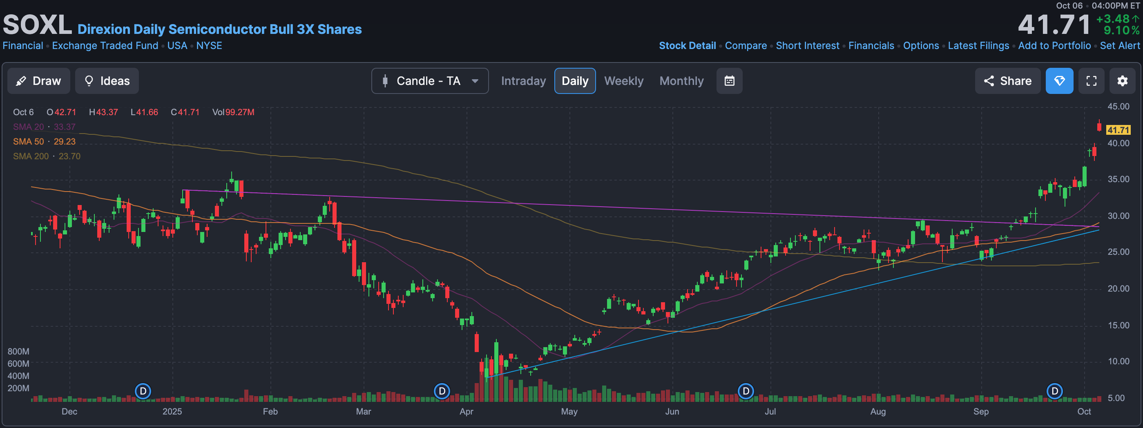The width and height of the screenshot is (1143, 428).
Task: Open the Exchange Traded Fund link
Action: pos(105,46)
